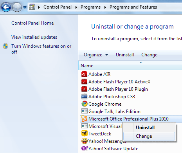Click Uninstall in the toolbar

(125, 55)
